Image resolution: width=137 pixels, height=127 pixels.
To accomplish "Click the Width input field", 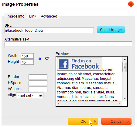I will 27,56.
